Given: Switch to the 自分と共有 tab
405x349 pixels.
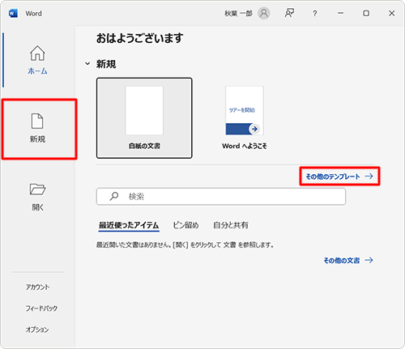Looking at the screenshot, I should pyautogui.click(x=231, y=225).
